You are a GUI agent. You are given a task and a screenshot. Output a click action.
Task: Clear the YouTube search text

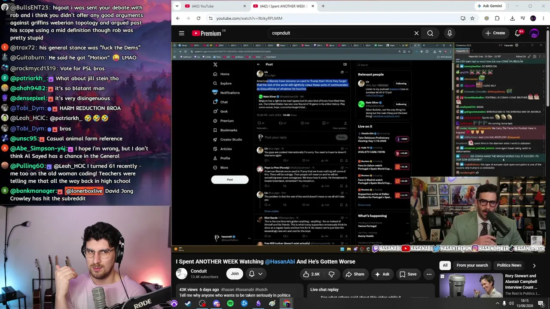(x=416, y=33)
